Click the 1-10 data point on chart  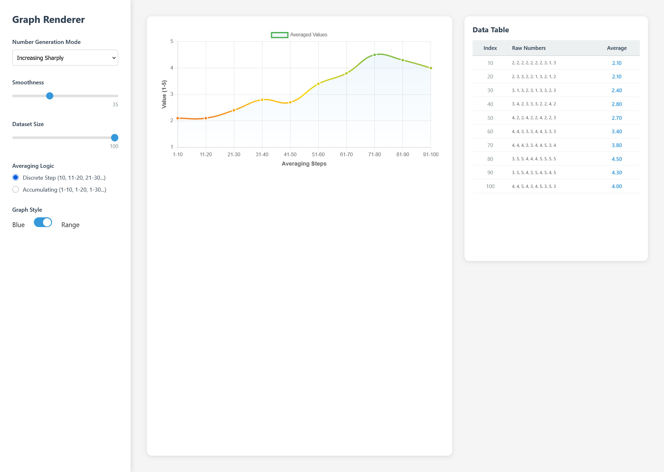pyautogui.click(x=178, y=118)
